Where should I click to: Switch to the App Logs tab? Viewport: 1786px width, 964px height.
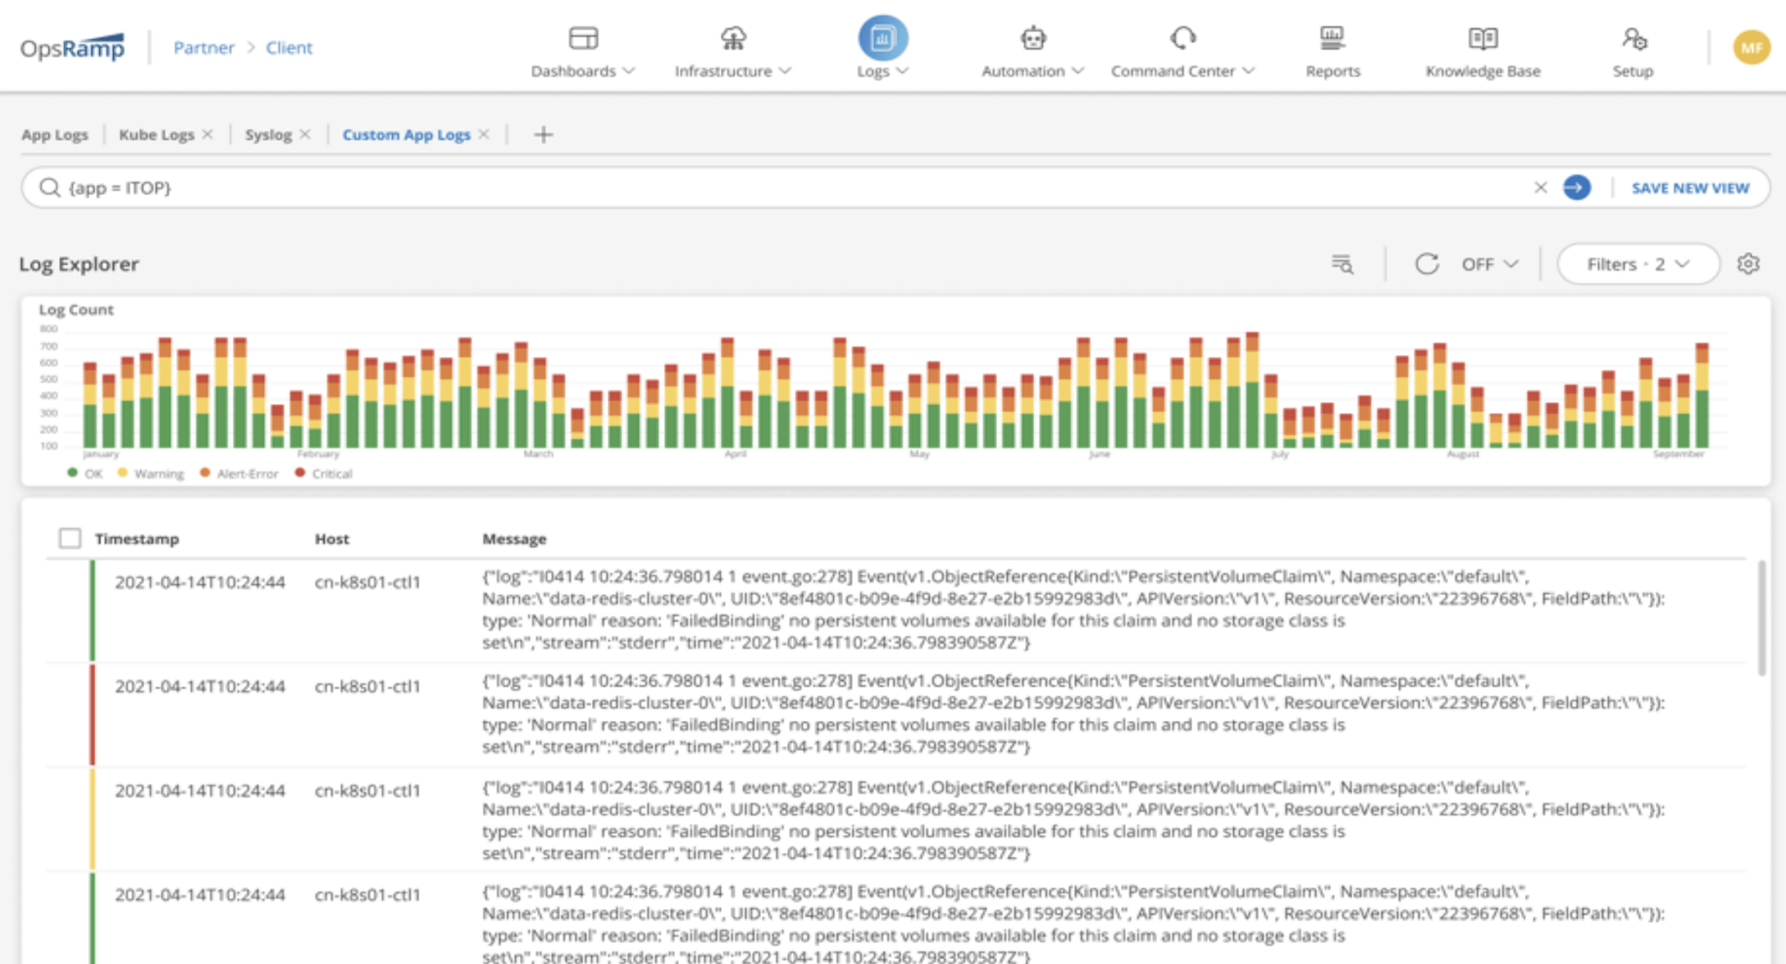tap(54, 134)
